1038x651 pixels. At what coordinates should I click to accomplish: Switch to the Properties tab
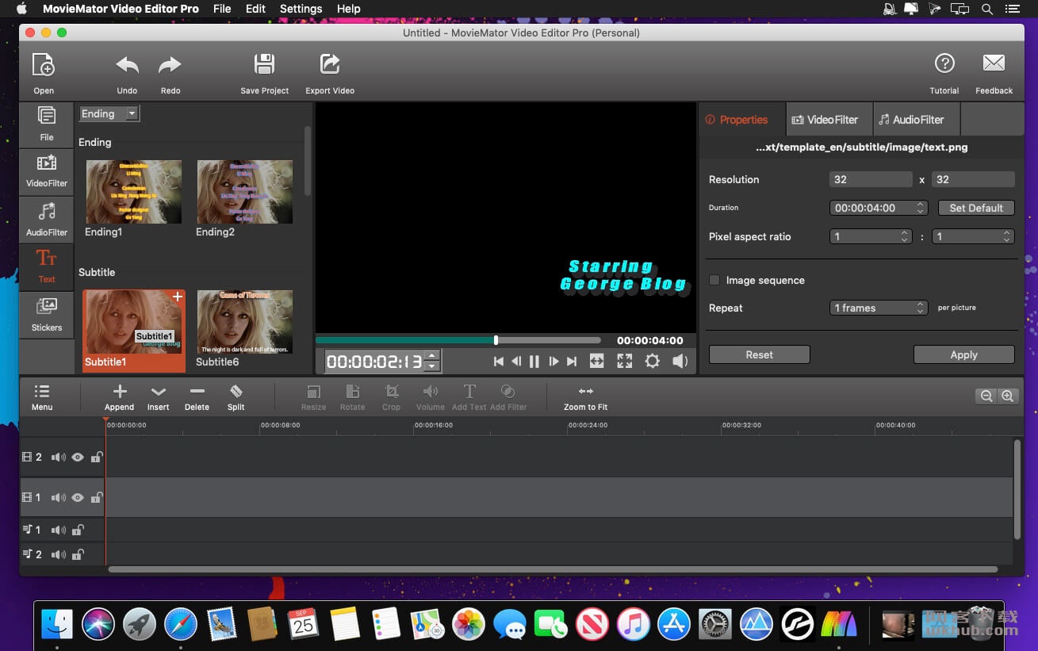743,120
